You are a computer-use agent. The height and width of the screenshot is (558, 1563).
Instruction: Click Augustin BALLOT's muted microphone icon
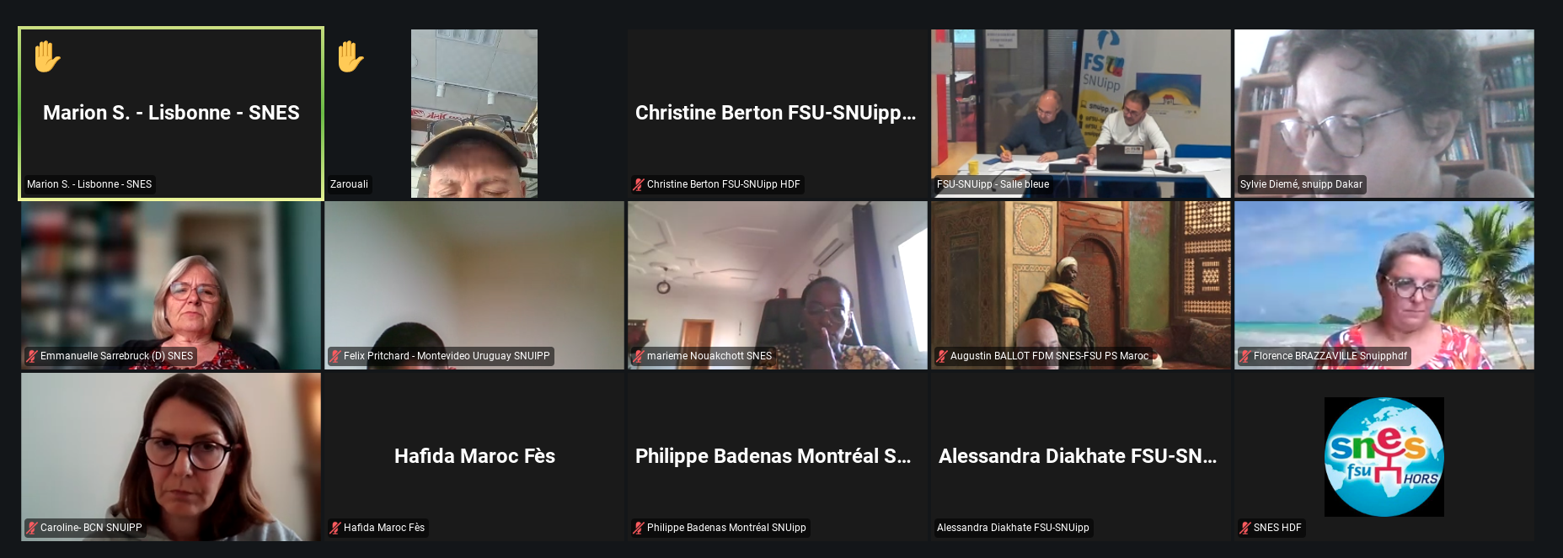coord(942,356)
